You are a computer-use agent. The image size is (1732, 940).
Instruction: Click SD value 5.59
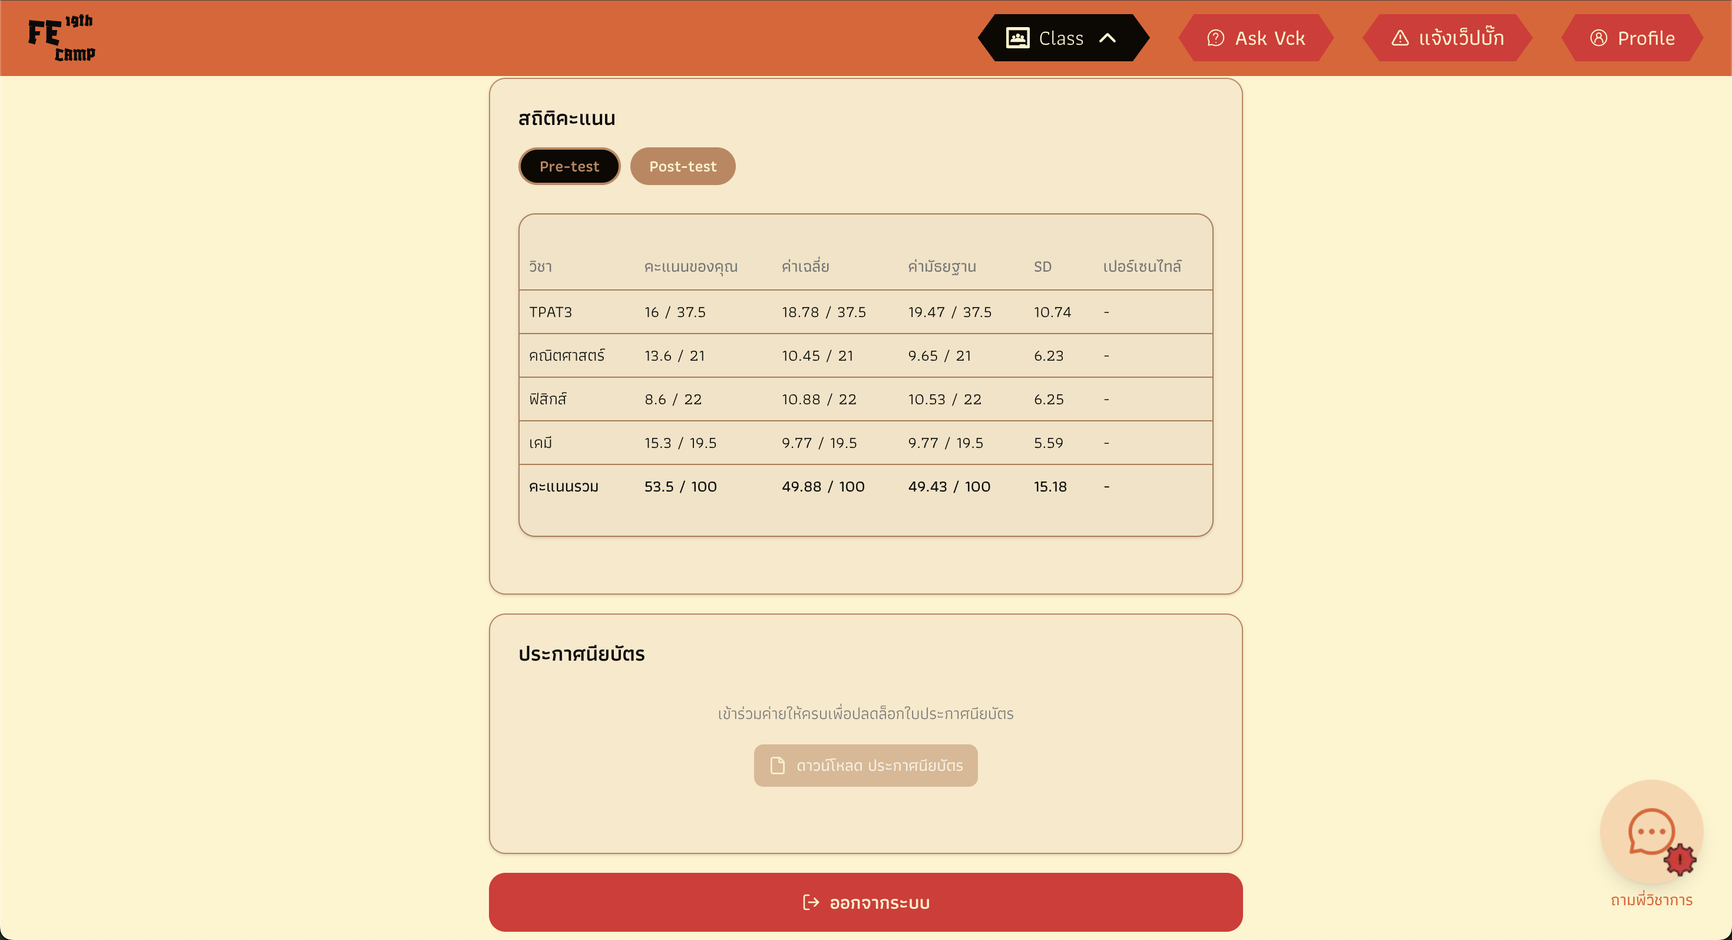pyautogui.click(x=1049, y=443)
